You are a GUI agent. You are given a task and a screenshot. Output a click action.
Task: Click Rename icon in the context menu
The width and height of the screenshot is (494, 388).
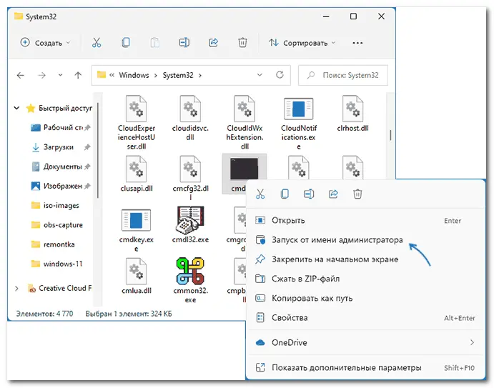309,194
